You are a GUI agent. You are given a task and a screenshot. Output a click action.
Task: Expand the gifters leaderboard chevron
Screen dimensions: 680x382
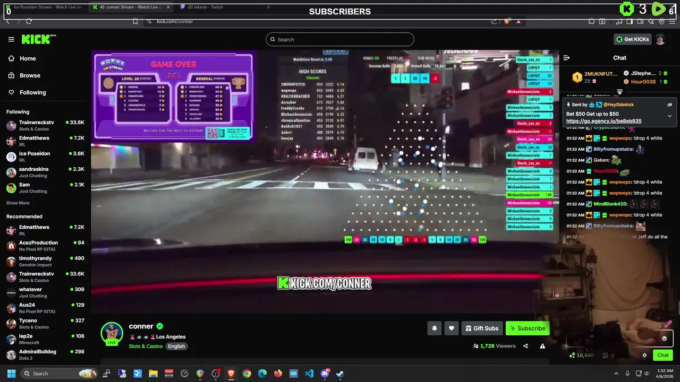coord(619,92)
